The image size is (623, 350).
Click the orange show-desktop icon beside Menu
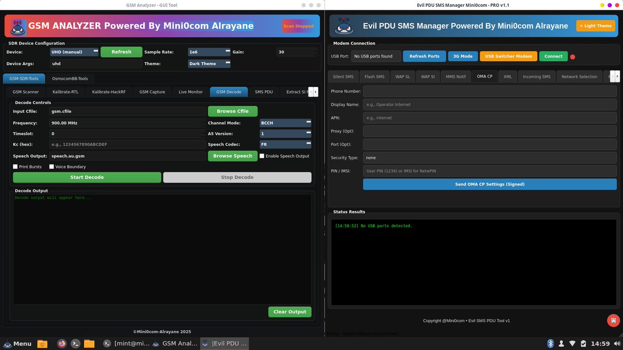pos(42,343)
